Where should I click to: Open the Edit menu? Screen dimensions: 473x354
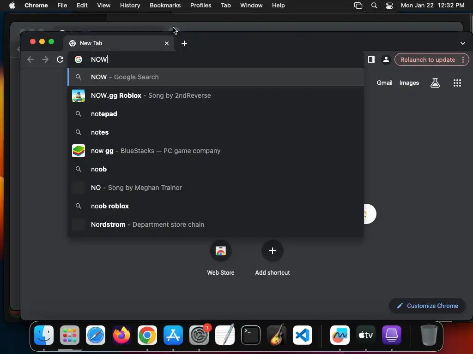pos(82,5)
